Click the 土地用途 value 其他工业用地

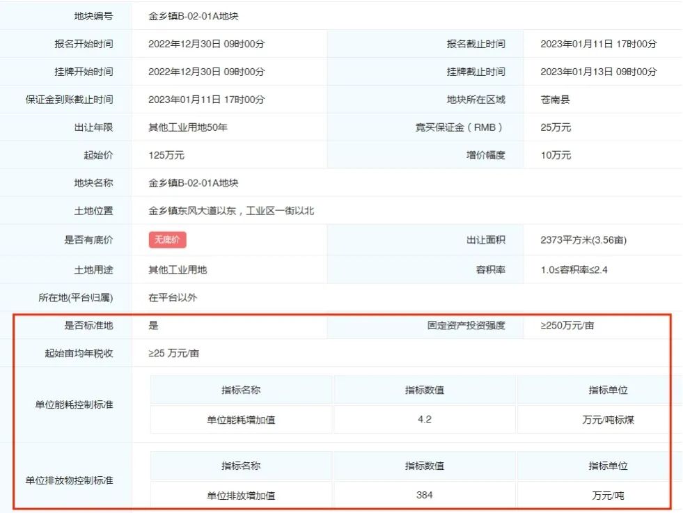point(173,268)
